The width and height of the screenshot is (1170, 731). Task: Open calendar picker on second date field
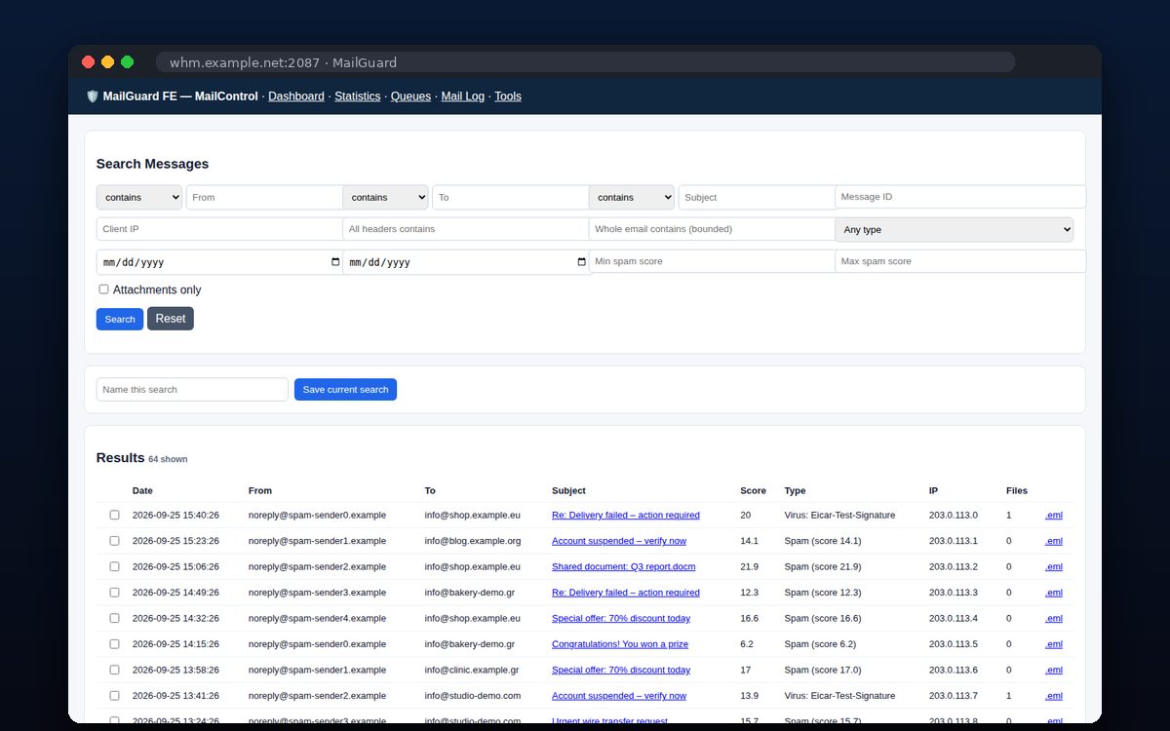(x=582, y=262)
